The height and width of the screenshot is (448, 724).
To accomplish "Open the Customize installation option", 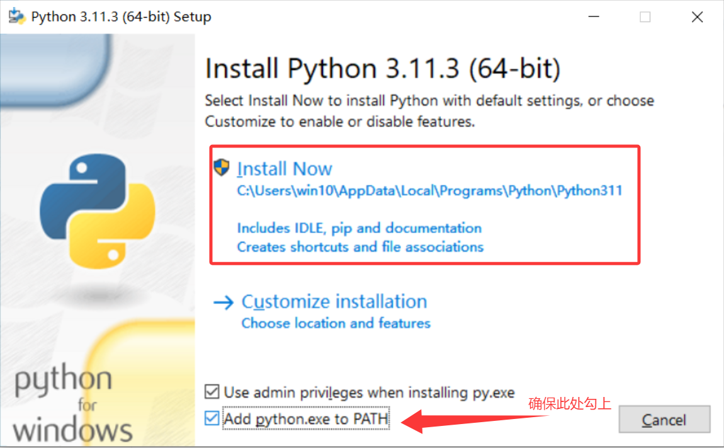I will [x=334, y=302].
